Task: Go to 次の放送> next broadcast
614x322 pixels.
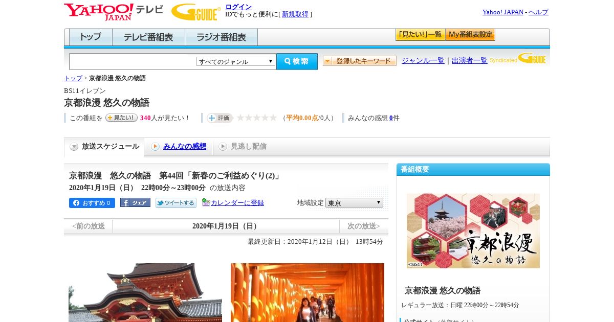Action: 364,226
